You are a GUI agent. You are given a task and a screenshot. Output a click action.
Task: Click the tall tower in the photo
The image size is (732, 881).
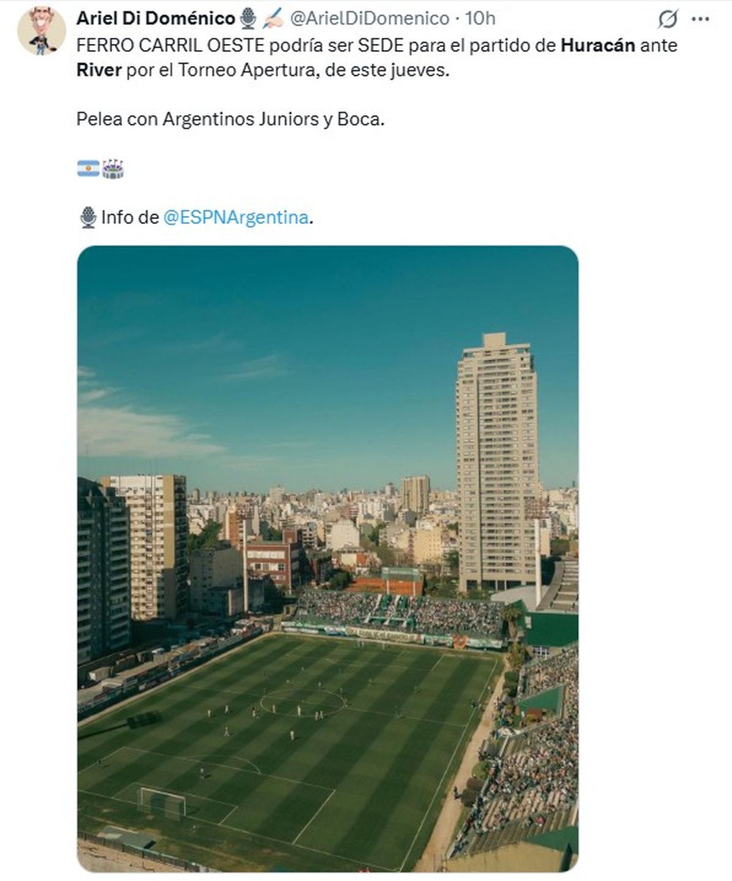click(x=497, y=458)
